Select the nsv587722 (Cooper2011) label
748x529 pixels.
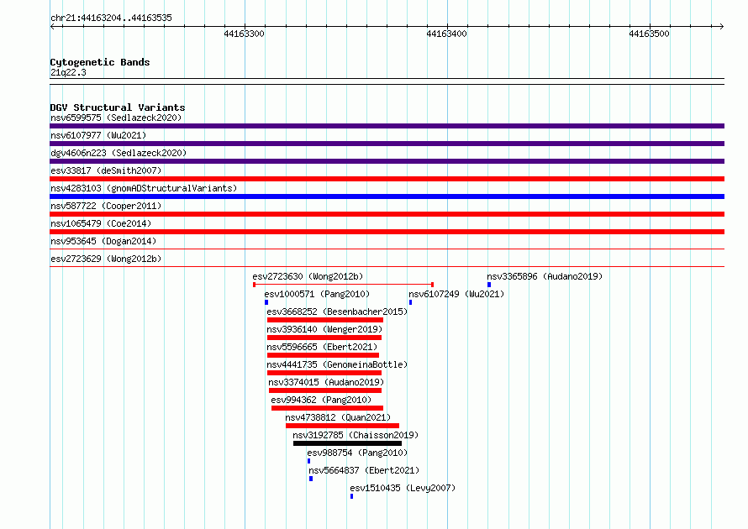[x=106, y=206]
